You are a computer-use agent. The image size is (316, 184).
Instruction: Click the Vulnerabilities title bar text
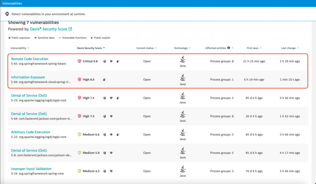pyautogui.click(x=12, y=3)
